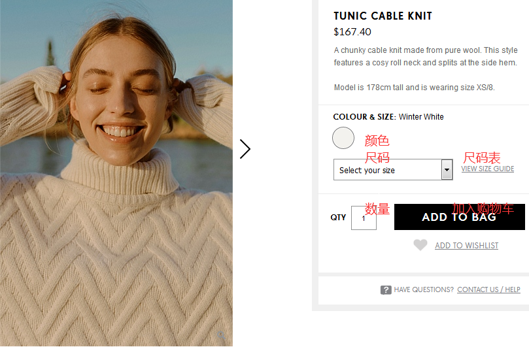Click the "Colour & Size" label
The image size is (529, 347).
(364, 117)
